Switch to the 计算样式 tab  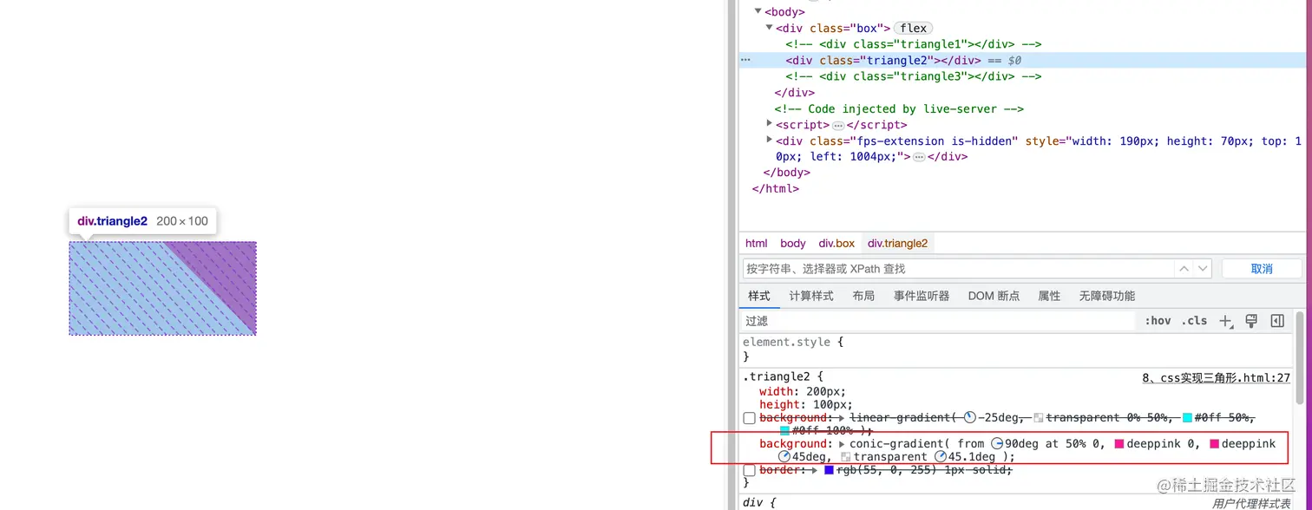point(811,296)
